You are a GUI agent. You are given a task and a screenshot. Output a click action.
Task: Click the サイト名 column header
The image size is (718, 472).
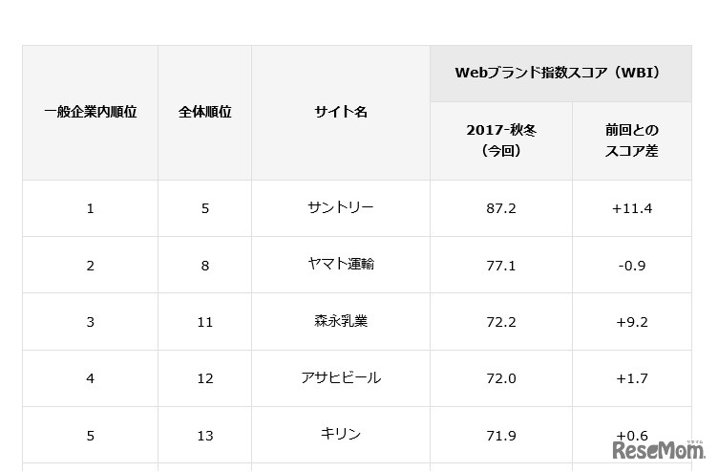pyautogui.click(x=341, y=112)
